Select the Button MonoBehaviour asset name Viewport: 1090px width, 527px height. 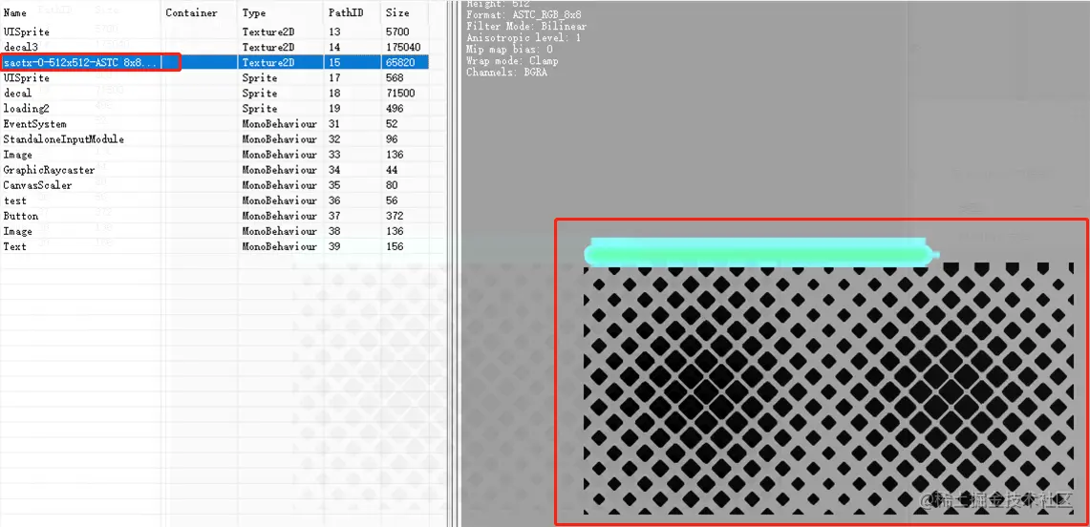(x=21, y=215)
